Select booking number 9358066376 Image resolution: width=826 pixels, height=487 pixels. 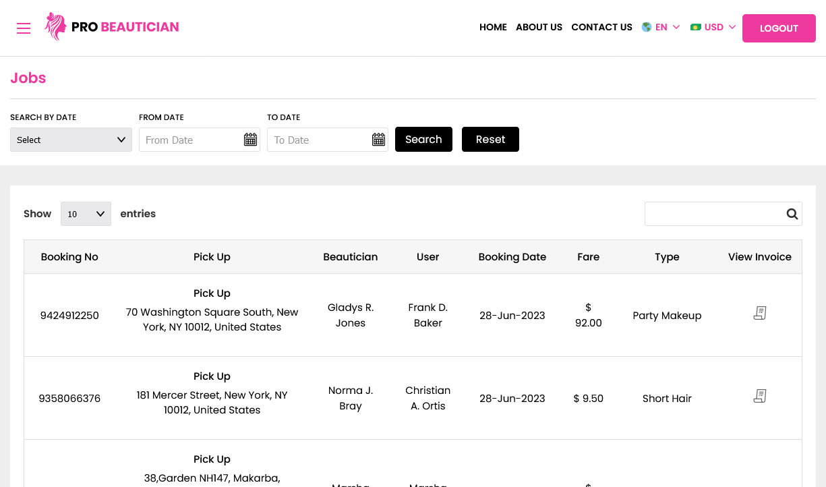click(69, 399)
